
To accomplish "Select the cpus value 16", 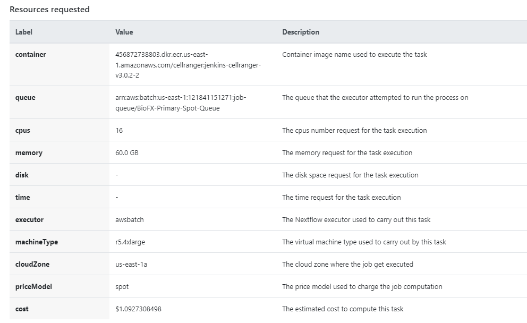I will click(119, 130).
